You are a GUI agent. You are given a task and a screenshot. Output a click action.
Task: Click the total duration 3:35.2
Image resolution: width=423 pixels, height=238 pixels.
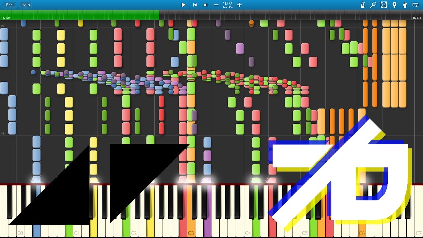417,18
